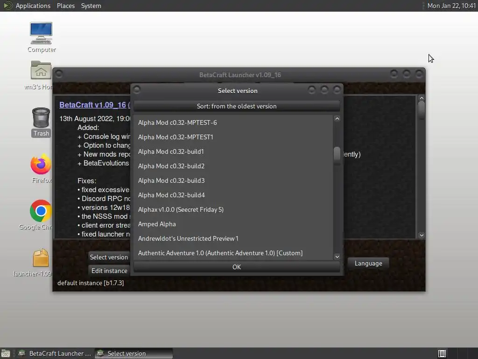478x359 pixels.
Task: Click the changelog scrollbar thumb in launcher
Action: [x=422, y=110]
